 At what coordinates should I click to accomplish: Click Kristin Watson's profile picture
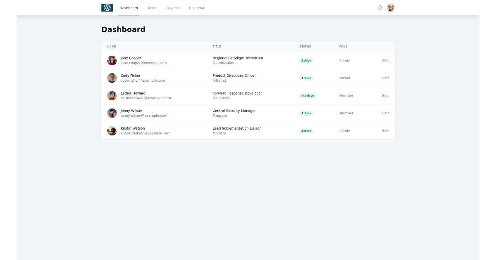[112, 130]
